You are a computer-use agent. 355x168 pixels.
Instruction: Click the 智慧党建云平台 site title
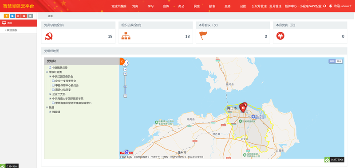[x=19, y=6]
